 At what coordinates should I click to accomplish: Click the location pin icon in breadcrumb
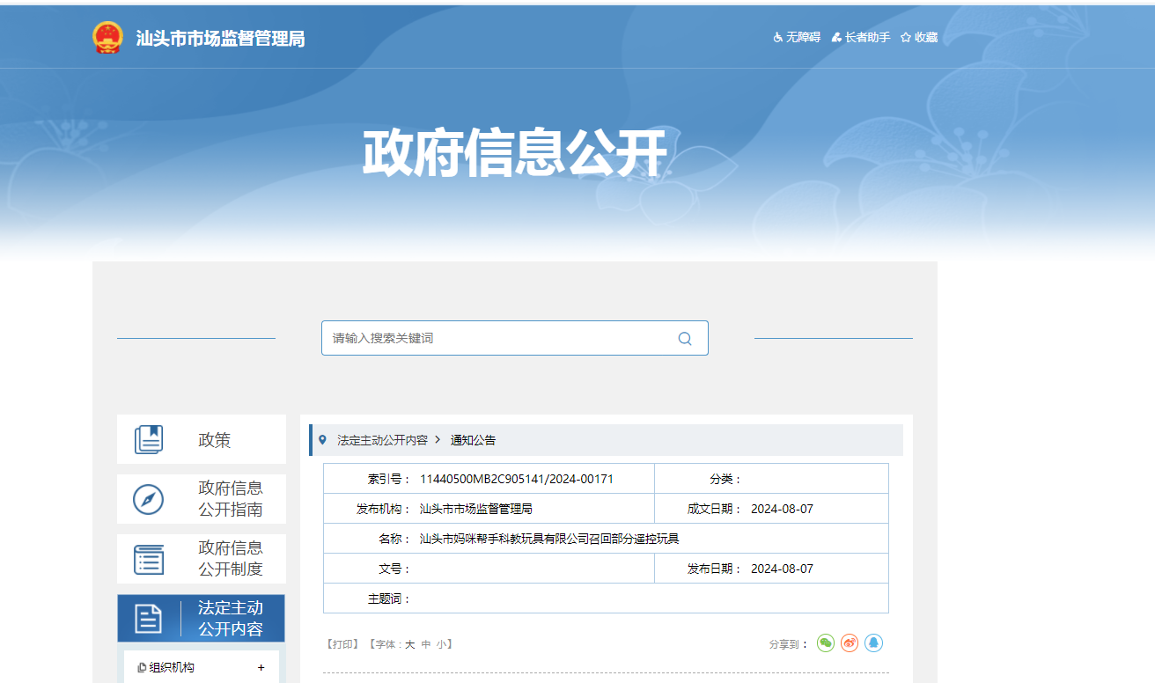click(322, 440)
